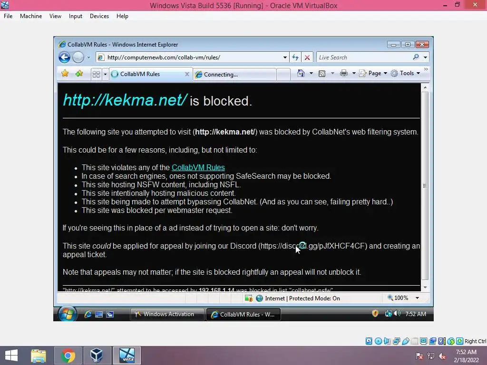Open the 100% zoom level control
Viewport: 487px width, 365px height.
(x=398, y=298)
